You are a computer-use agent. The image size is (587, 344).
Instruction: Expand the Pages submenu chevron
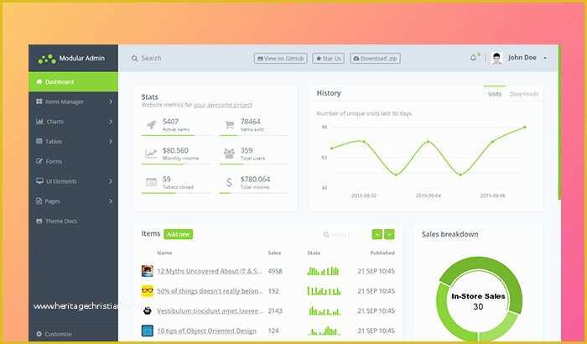click(x=111, y=201)
